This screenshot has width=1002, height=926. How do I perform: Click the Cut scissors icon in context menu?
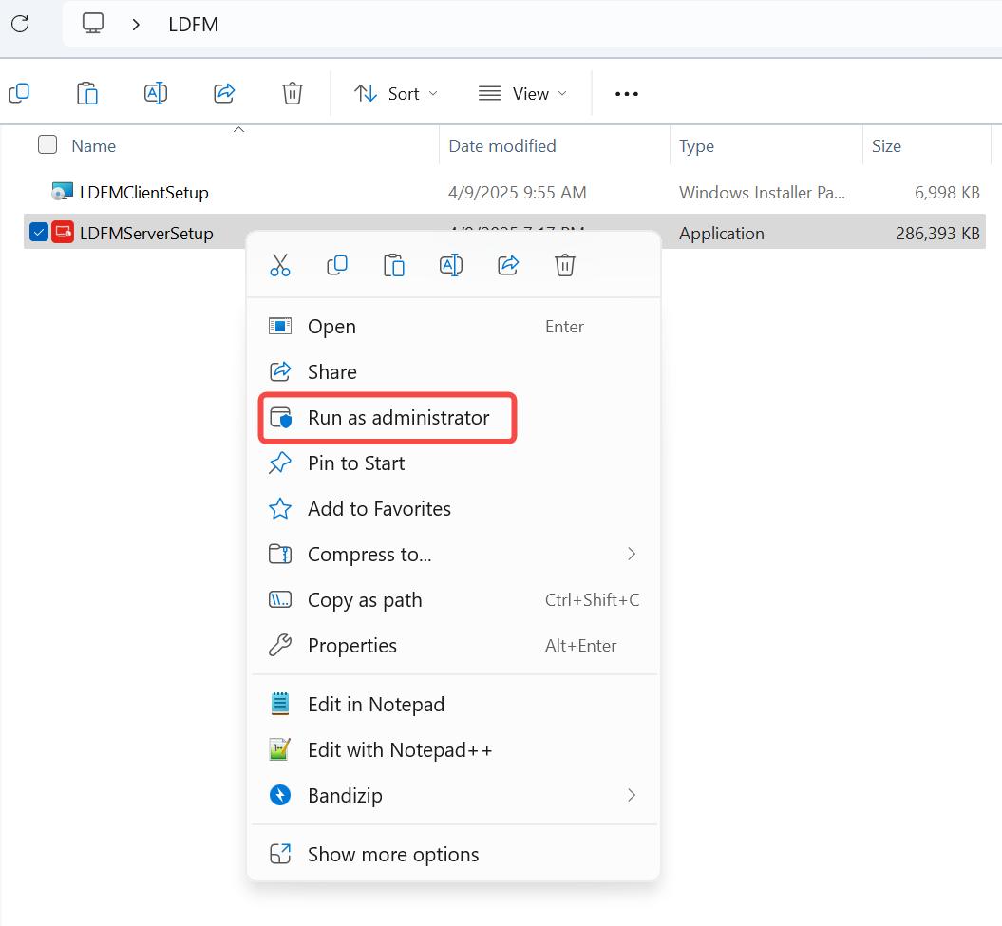[279, 265]
